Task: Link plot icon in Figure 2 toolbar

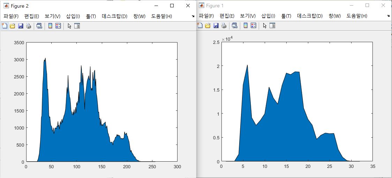Action: click(x=39, y=26)
